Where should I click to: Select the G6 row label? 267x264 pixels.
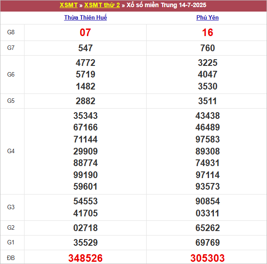click(11, 74)
